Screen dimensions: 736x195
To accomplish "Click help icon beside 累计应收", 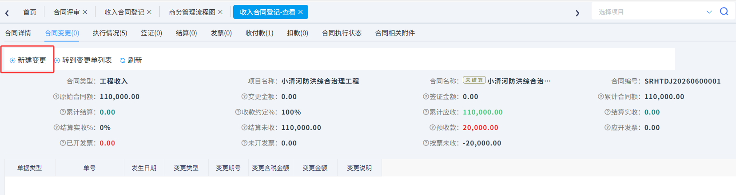I will point(426,112).
